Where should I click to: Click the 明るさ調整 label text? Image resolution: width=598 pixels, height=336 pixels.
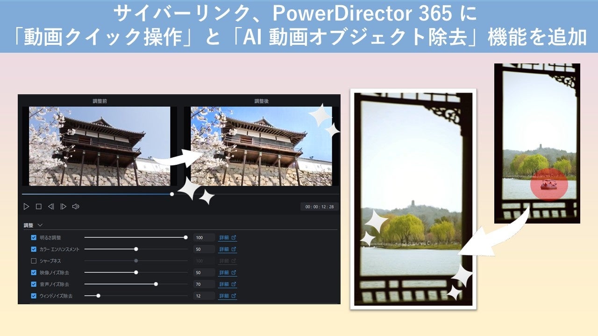coord(50,238)
